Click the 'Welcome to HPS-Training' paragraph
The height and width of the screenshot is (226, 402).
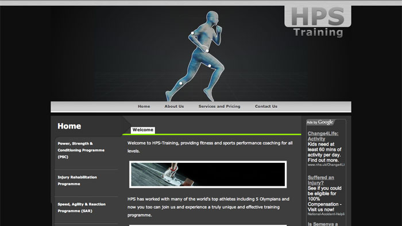(210, 147)
